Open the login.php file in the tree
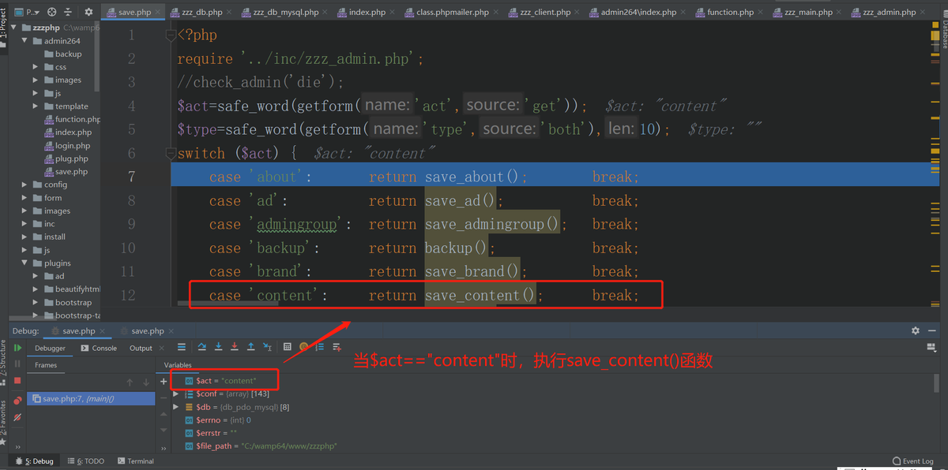This screenshot has height=470, width=948. tap(66, 146)
